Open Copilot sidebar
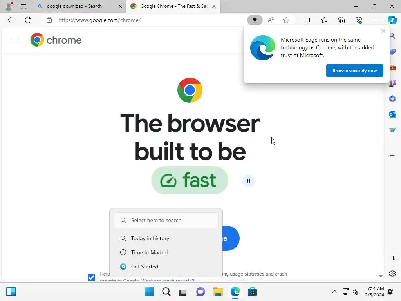Image resolution: width=401 pixels, height=301 pixels. [x=392, y=20]
